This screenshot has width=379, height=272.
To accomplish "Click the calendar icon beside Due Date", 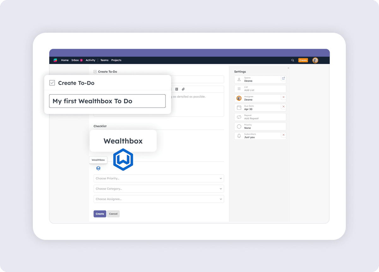I will tap(239, 108).
